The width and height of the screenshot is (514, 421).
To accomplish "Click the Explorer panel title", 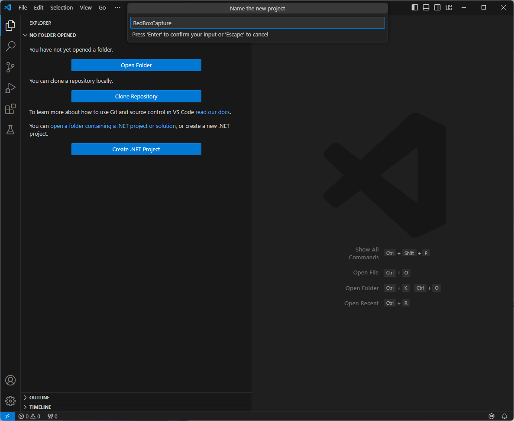I will (40, 23).
